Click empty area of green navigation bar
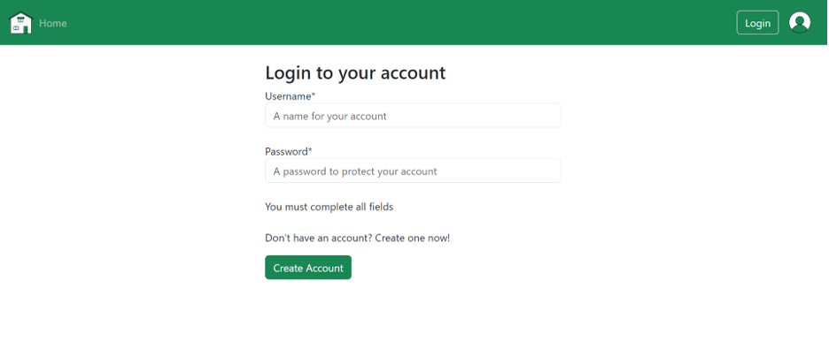This screenshot has height=357, width=829. 399,23
